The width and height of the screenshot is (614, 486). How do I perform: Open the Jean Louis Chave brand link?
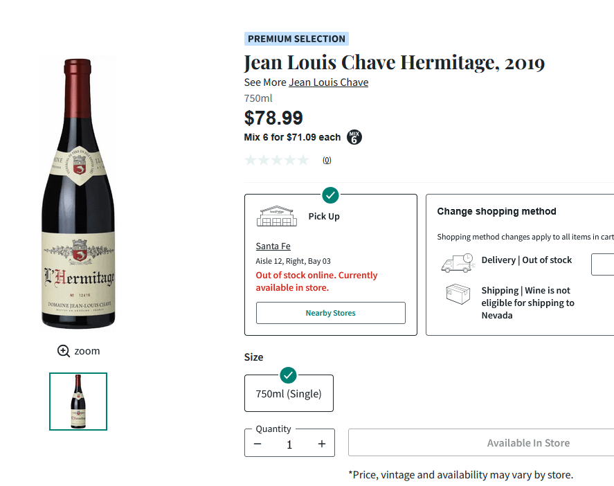pos(328,82)
